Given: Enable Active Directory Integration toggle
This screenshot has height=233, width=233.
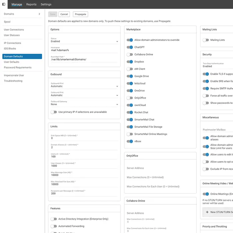Looking at the screenshot, I should [x=54, y=219].
